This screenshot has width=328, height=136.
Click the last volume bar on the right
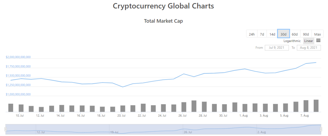(316, 106)
